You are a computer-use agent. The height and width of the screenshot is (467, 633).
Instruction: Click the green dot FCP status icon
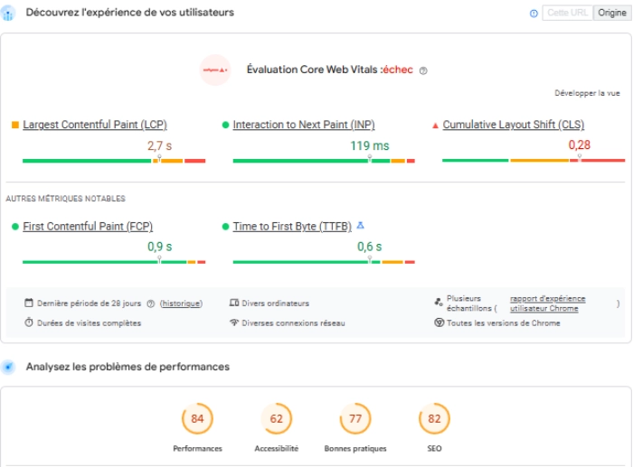15,227
